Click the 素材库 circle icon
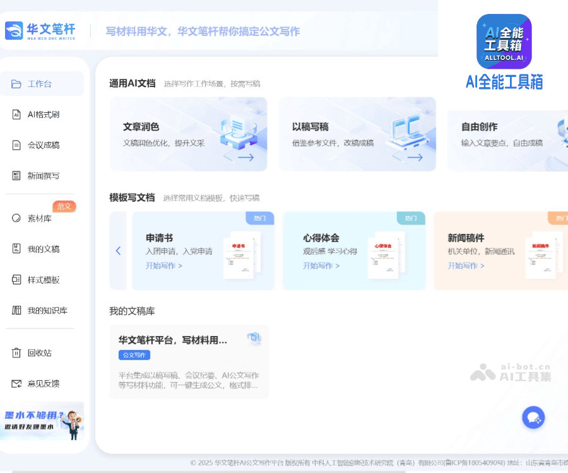This screenshot has height=473, width=568. (16, 218)
